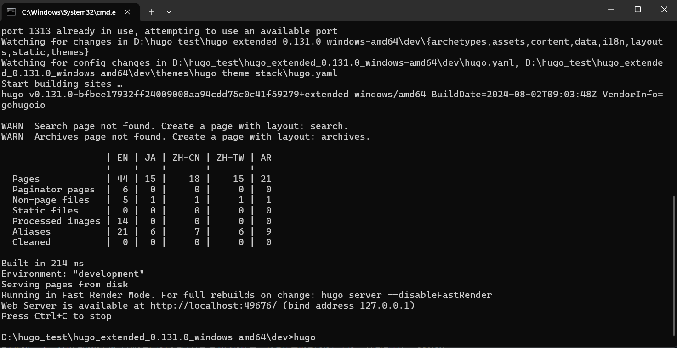Open the http://localhost:49676/ link
Image resolution: width=677 pixels, height=348 pixels.
(x=213, y=306)
